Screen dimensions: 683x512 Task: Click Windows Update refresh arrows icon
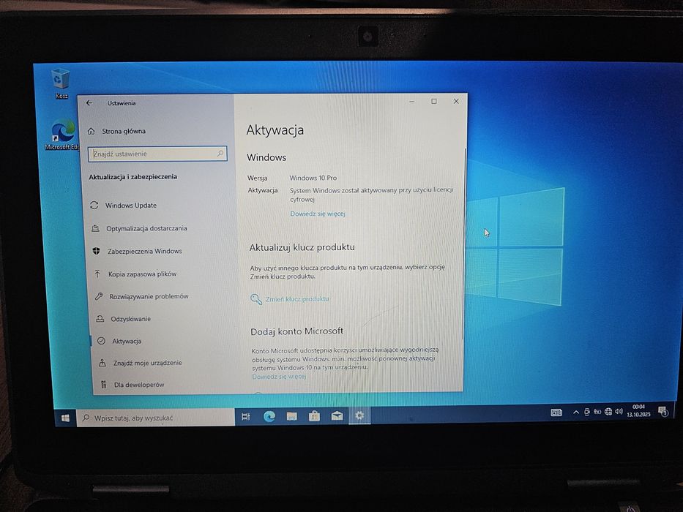point(94,205)
